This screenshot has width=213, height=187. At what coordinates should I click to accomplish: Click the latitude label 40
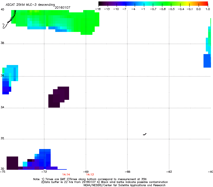[2, 9]
